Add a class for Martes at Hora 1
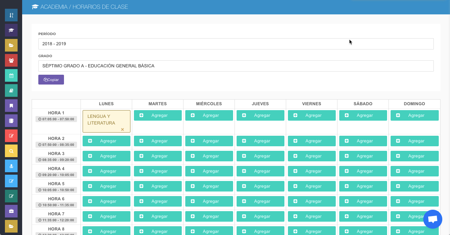Viewport: 450px width, 235px height. [157, 115]
